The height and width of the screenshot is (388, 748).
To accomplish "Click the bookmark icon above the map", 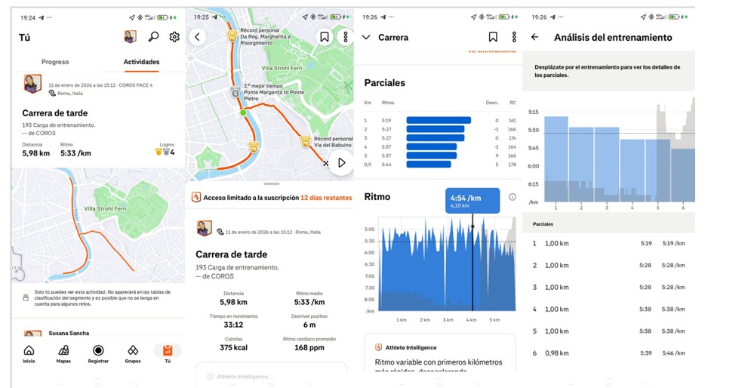I will pos(324,37).
